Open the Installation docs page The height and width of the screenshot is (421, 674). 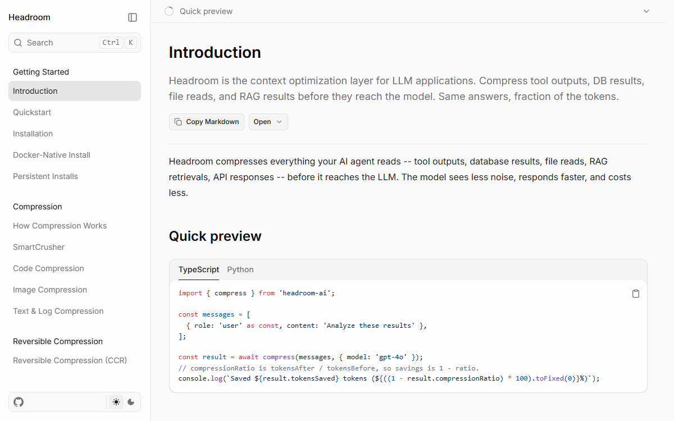click(75, 134)
